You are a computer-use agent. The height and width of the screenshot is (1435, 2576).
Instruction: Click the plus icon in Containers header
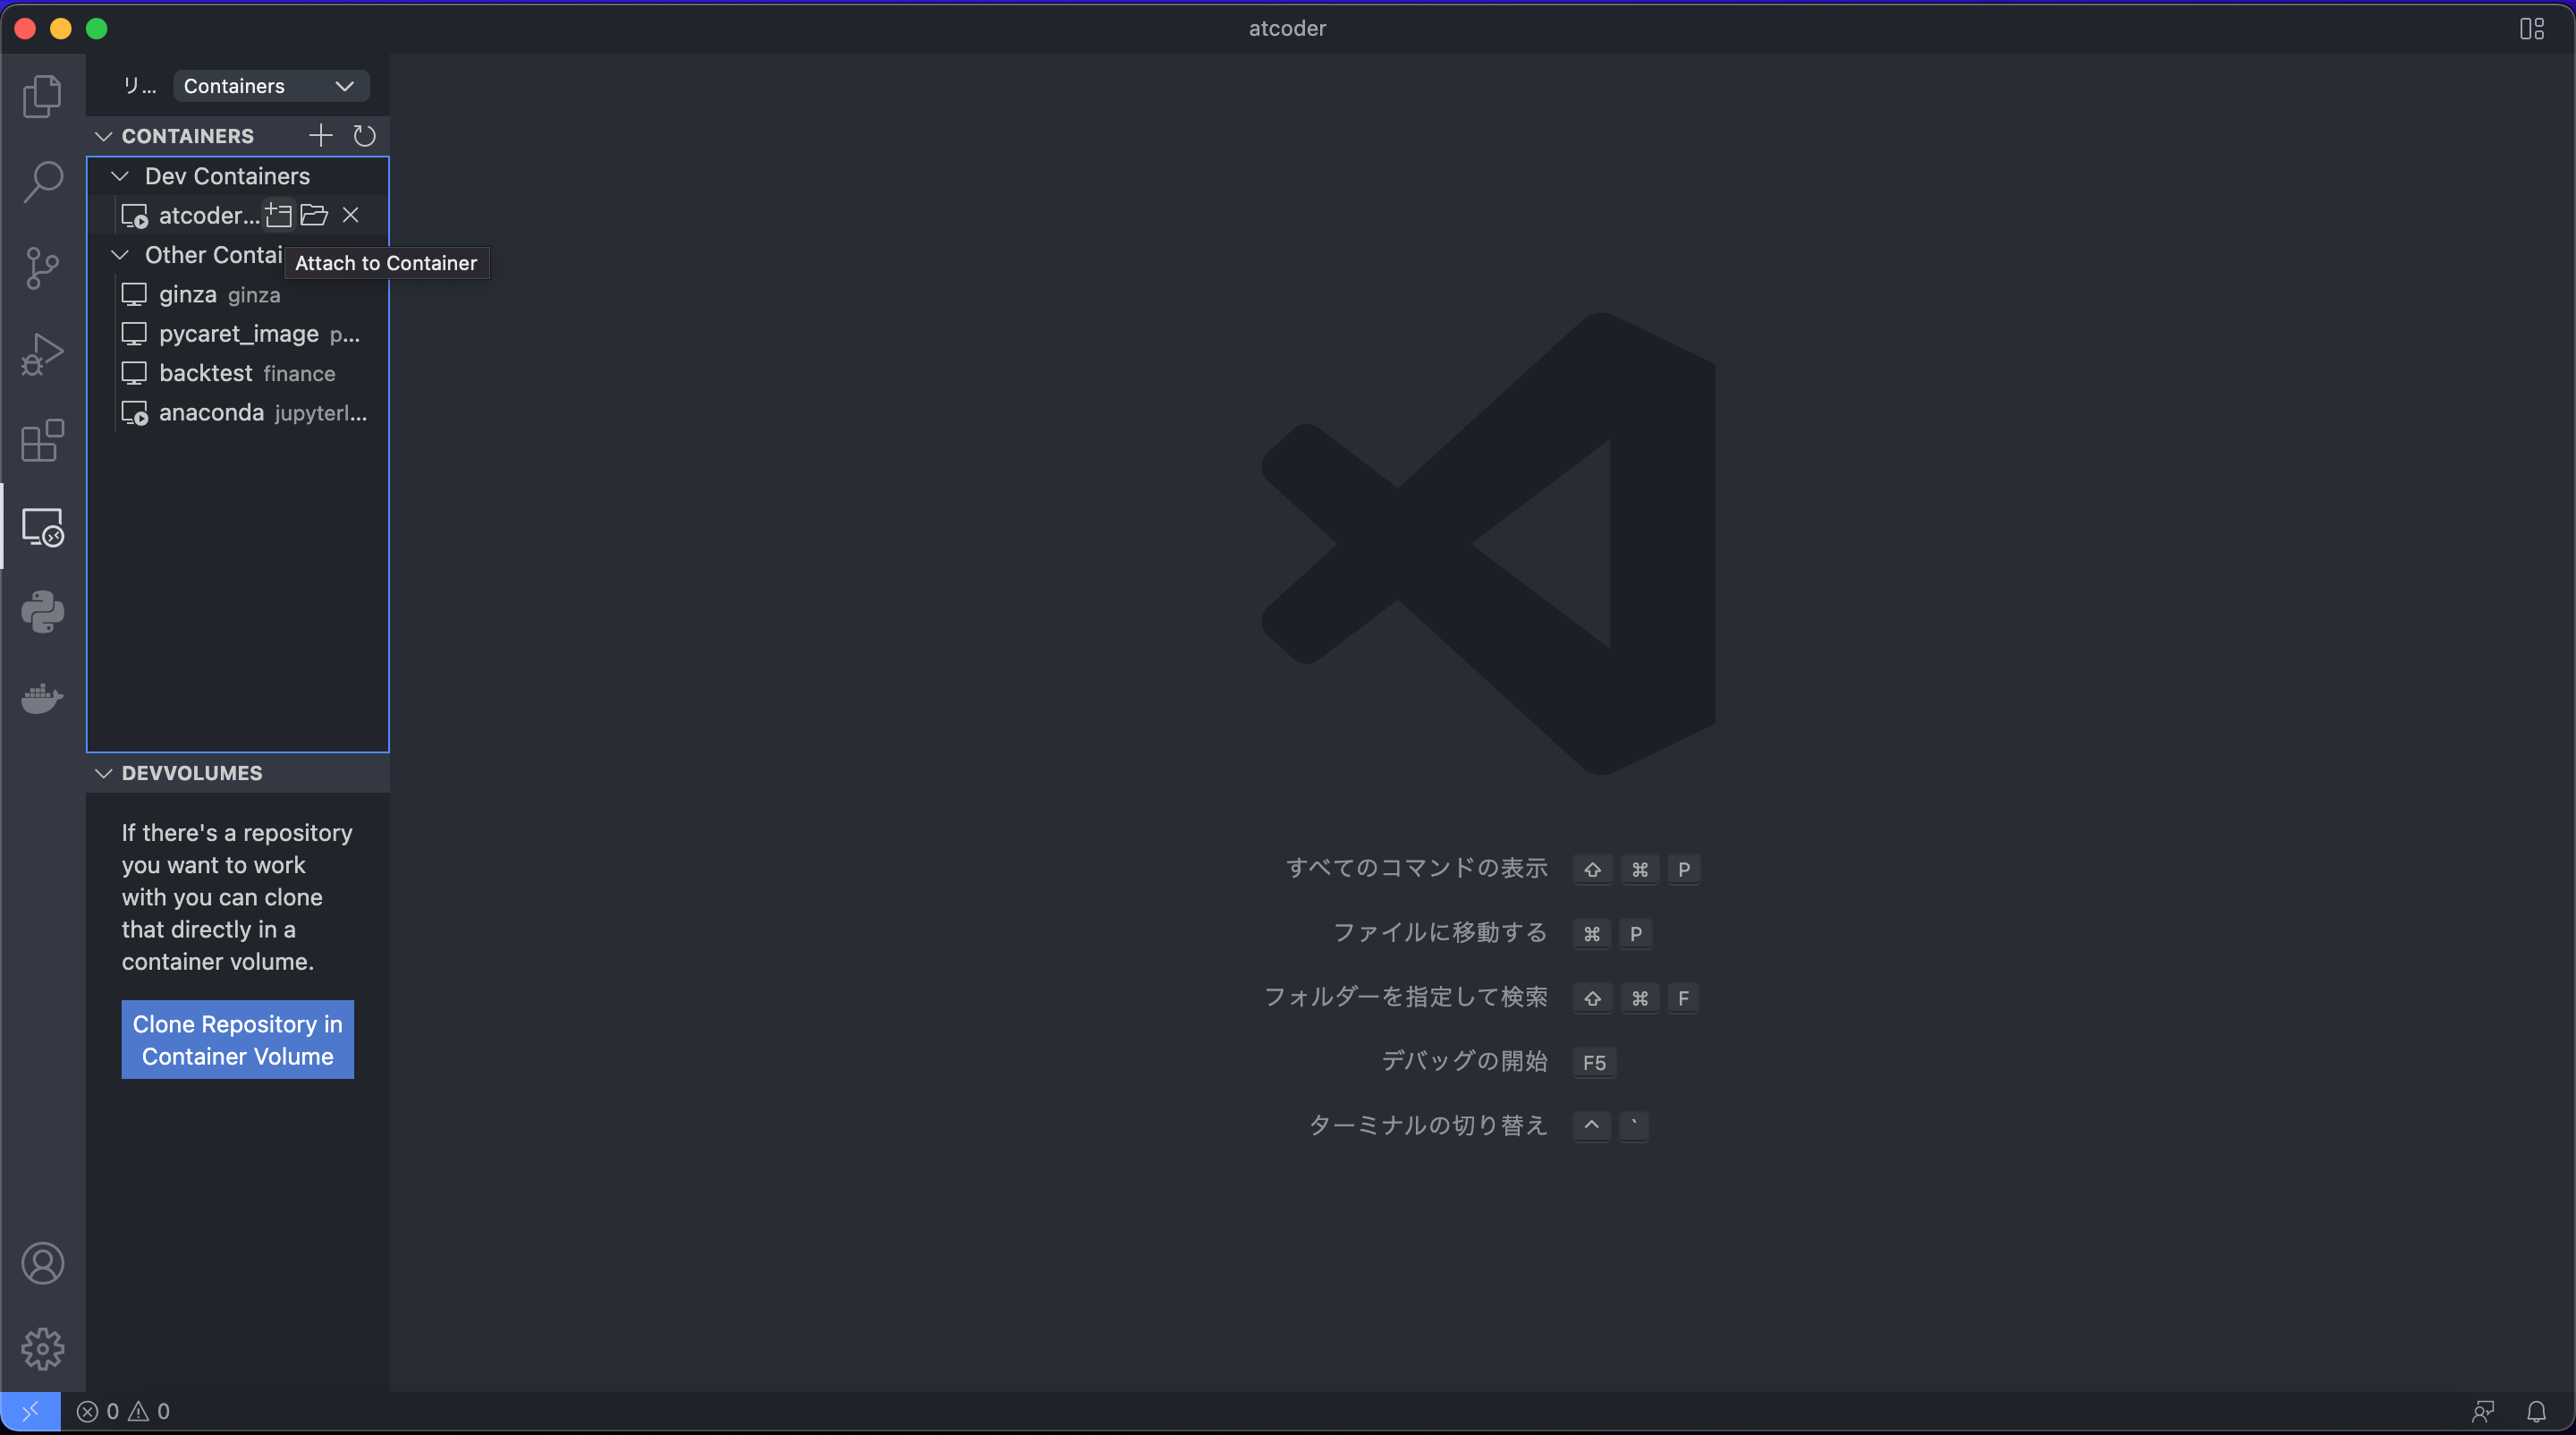point(320,135)
